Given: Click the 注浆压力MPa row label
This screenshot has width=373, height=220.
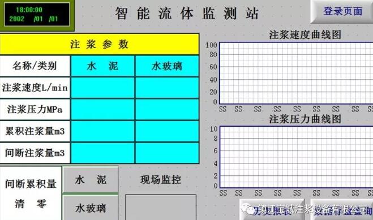Looking at the screenshot, I should point(35,109).
